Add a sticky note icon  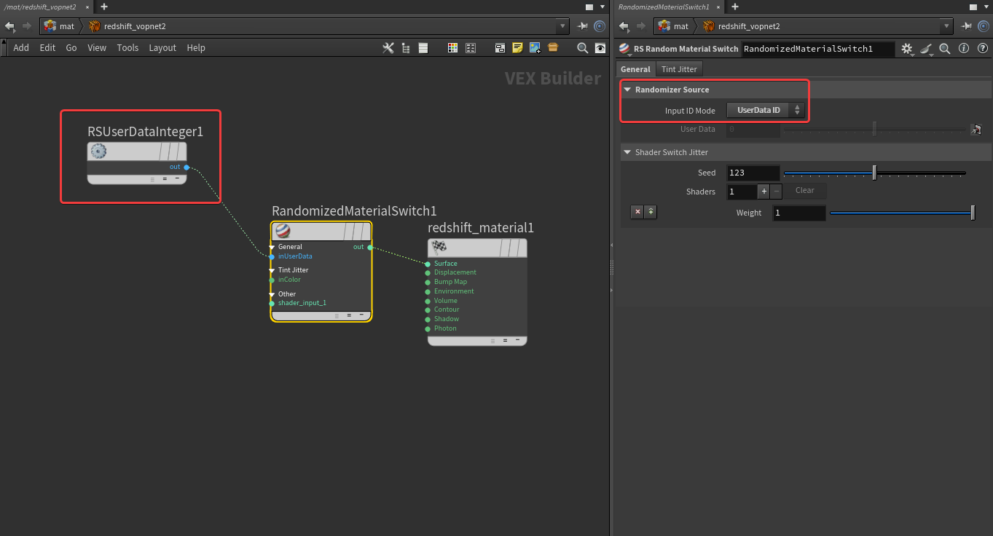coord(518,47)
